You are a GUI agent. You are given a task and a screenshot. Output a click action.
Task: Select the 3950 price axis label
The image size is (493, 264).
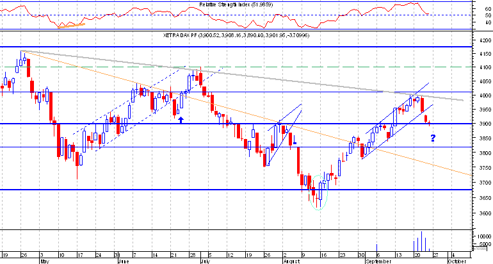click(x=486, y=110)
